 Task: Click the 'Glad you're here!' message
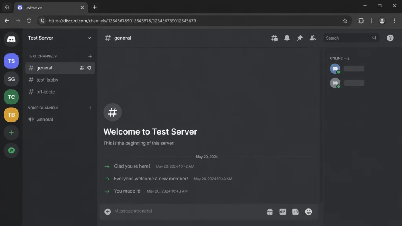132,166
